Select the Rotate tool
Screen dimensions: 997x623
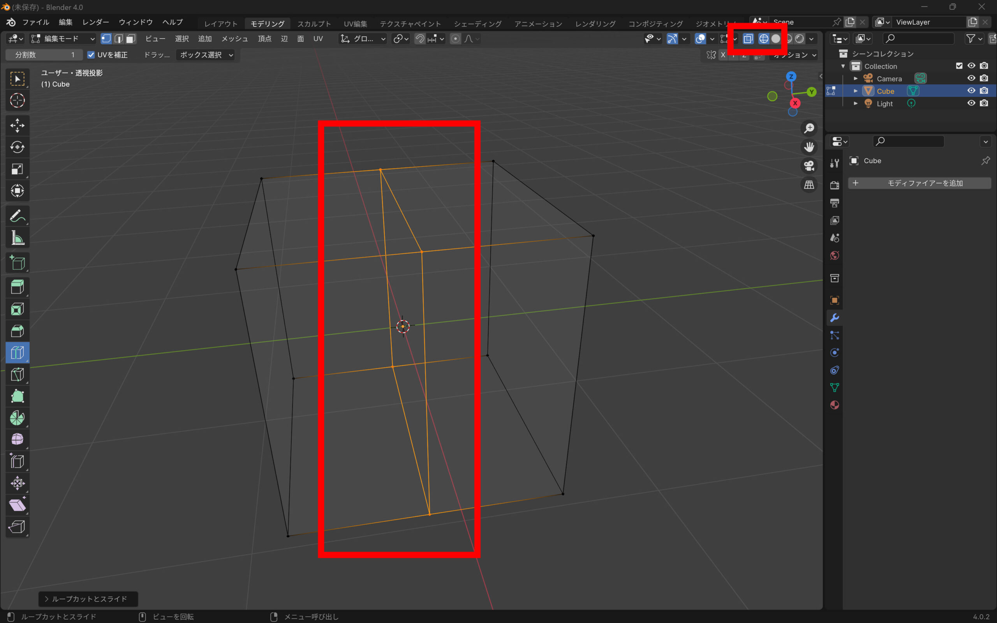coord(17,147)
